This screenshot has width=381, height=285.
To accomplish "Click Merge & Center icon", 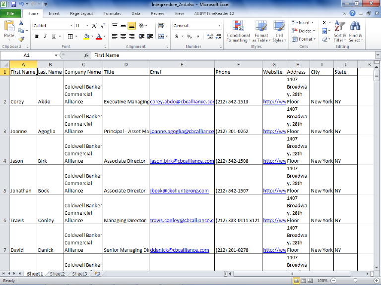I will coord(161,37).
